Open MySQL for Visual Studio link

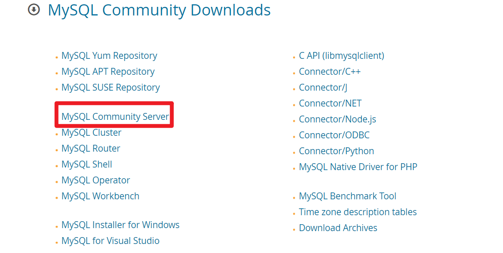pyautogui.click(x=110, y=241)
